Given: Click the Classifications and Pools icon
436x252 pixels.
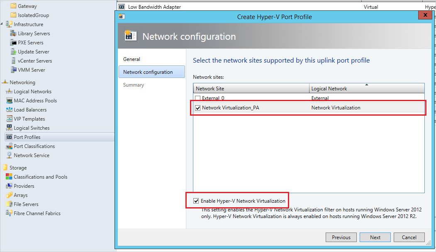Looking at the screenshot, I should (9, 177).
